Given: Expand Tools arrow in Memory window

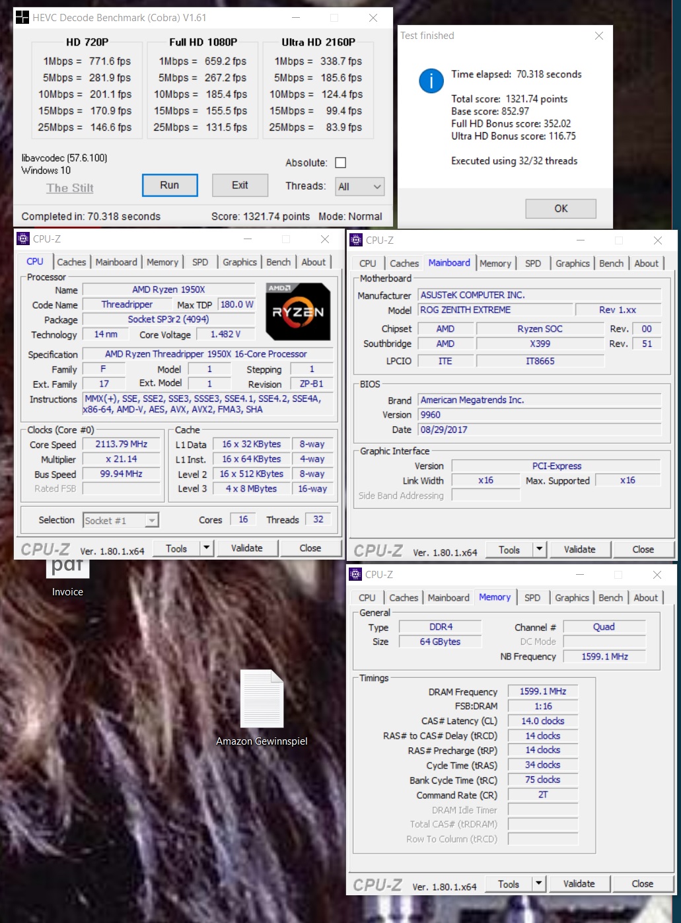Looking at the screenshot, I should [x=539, y=883].
